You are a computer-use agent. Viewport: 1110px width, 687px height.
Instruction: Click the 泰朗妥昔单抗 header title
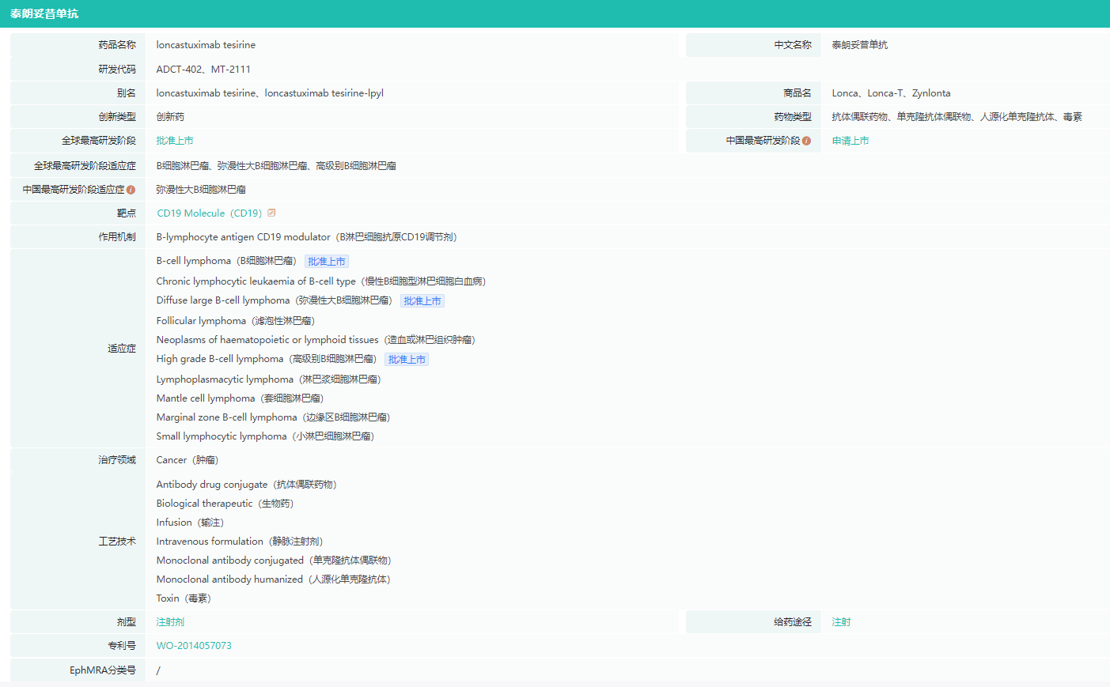point(44,13)
